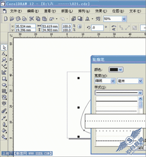
Task: Select the Basic shapes tool
Action: (4, 97)
